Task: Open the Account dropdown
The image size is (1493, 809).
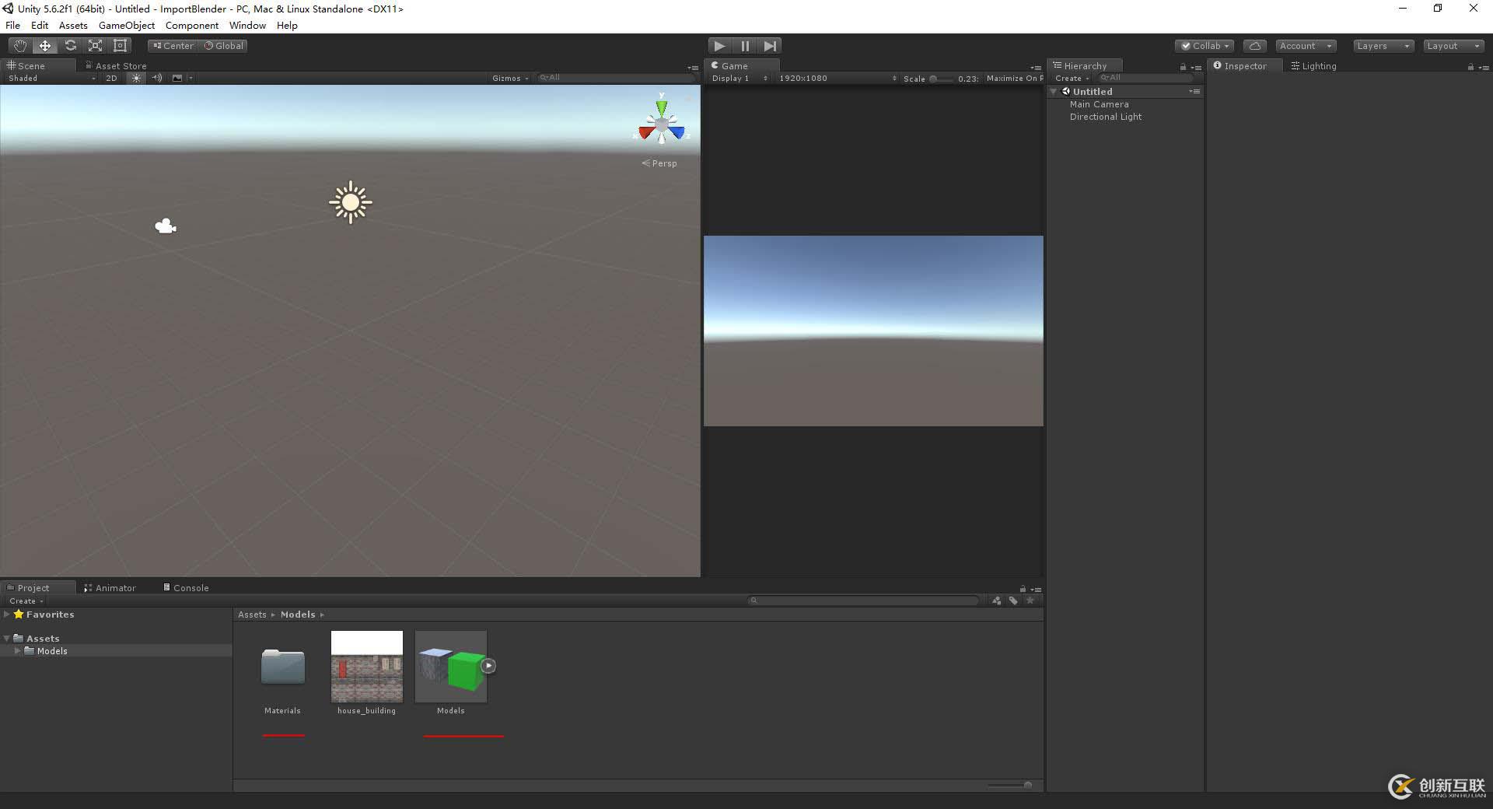Action: pos(1306,46)
